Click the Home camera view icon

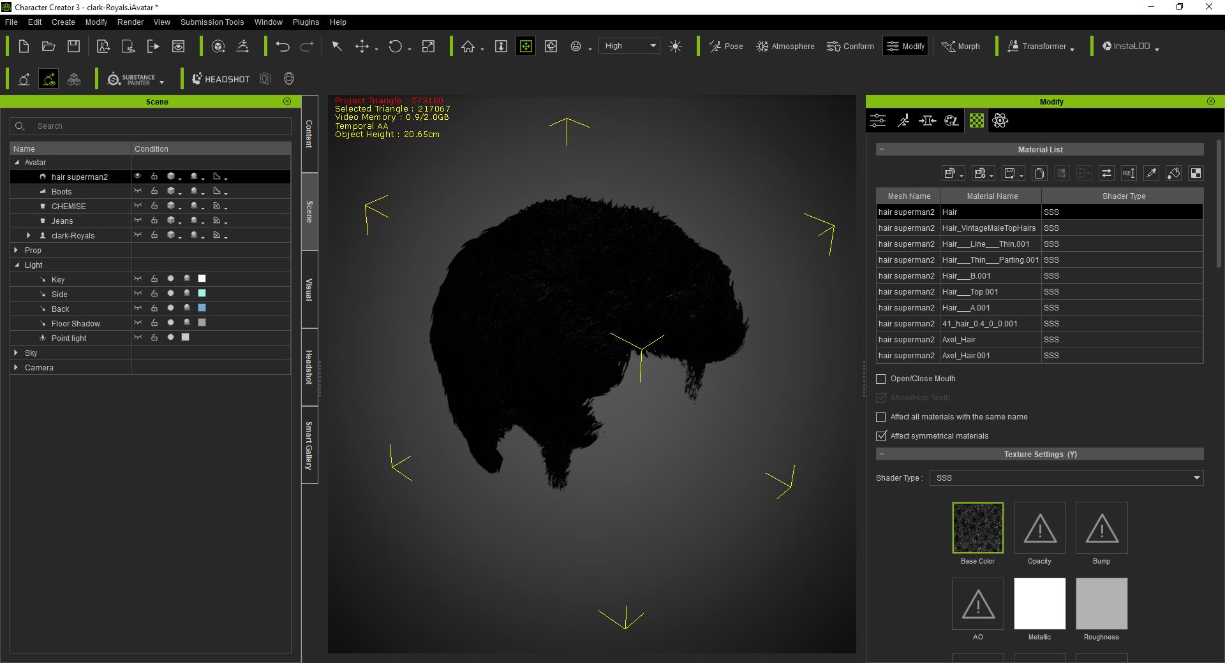click(468, 46)
